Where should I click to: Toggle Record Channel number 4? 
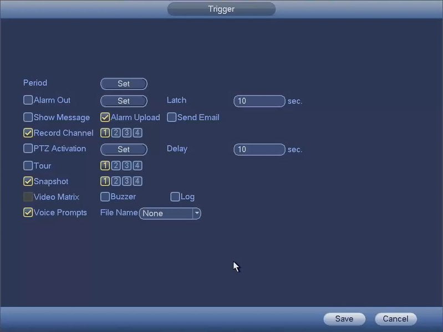(138, 132)
